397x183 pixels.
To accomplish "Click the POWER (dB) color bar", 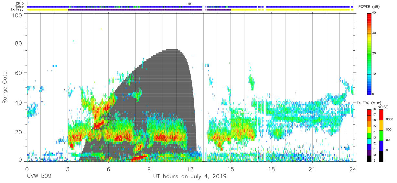I will click(369, 54).
